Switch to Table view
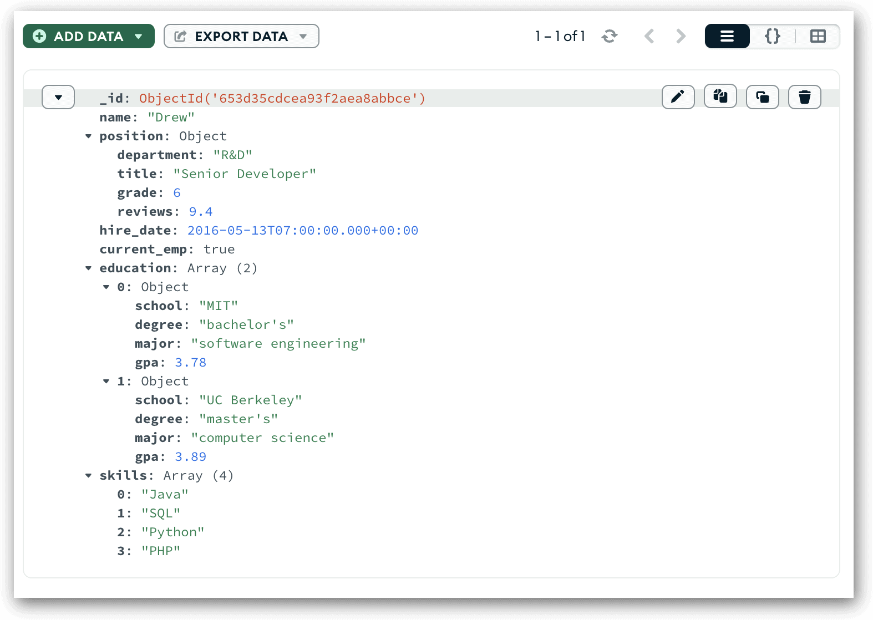 click(x=818, y=36)
